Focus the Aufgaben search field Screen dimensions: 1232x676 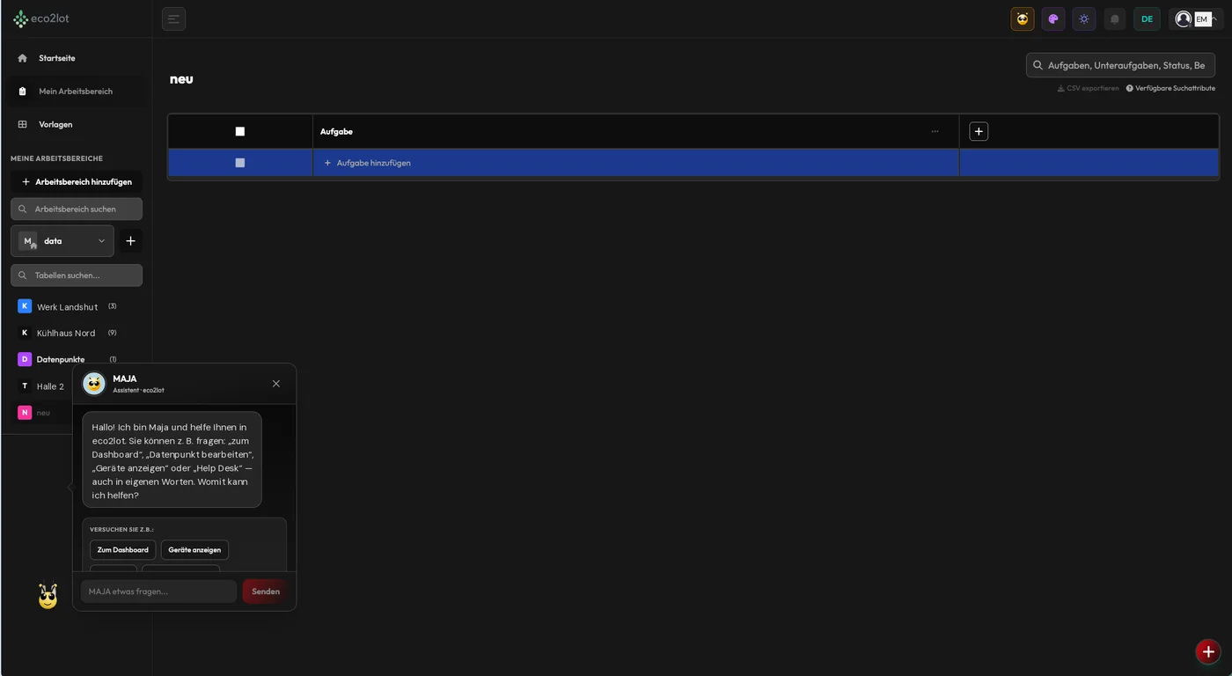(1120, 65)
